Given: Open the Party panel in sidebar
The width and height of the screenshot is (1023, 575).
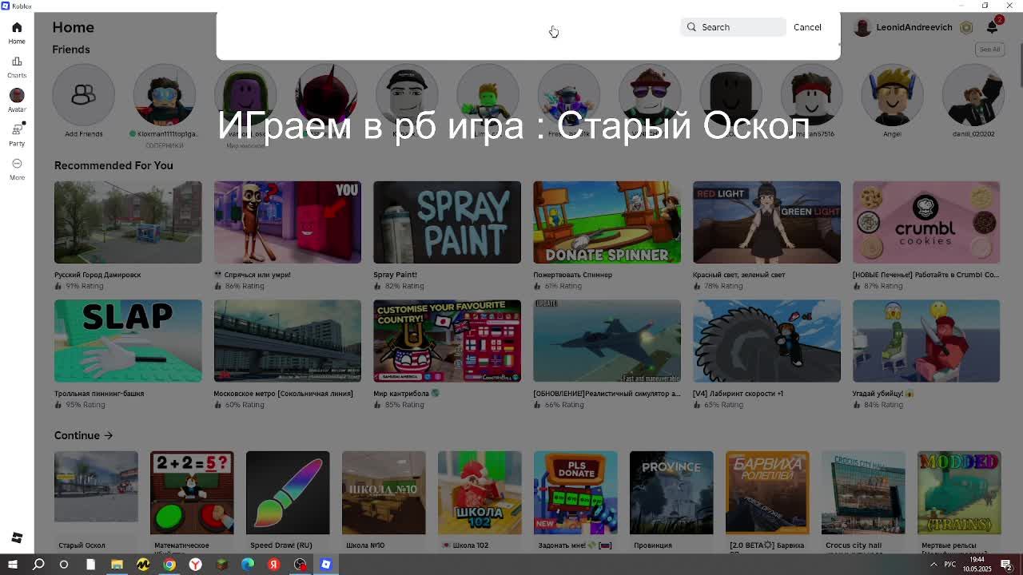Looking at the screenshot, I should (x=17, y=135).
